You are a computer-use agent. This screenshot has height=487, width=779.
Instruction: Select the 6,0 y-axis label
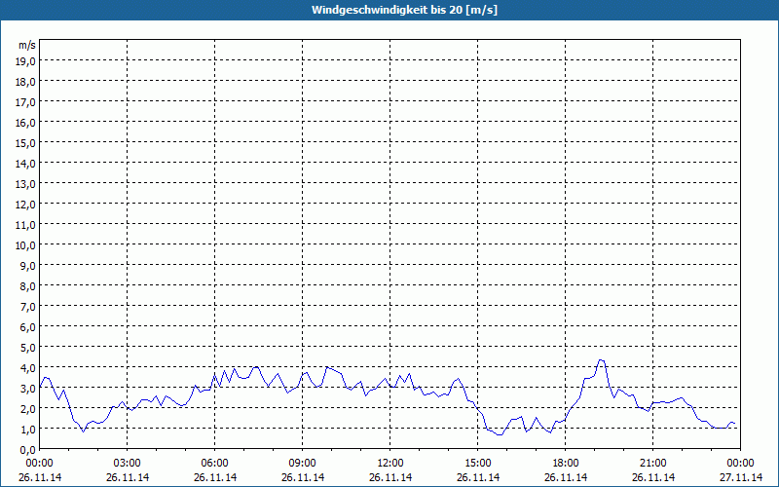27,327
